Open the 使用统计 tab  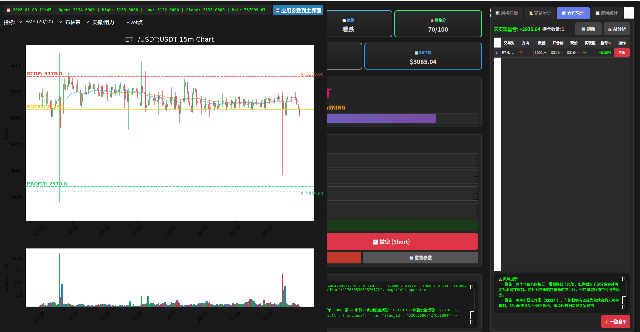click(606, 13)
